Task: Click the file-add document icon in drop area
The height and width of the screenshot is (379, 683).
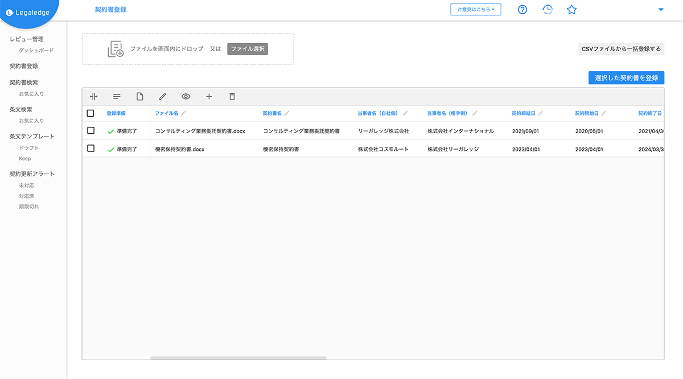Action: 116,49
